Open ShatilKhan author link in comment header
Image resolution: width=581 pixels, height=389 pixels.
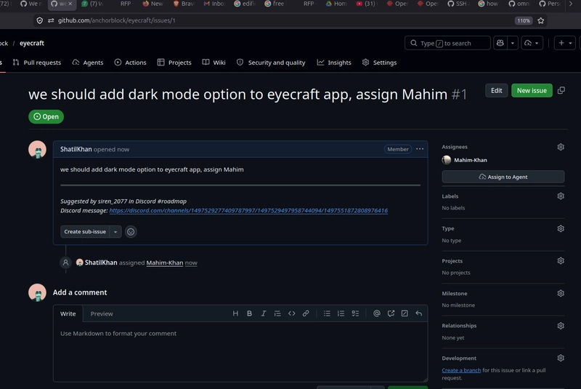pyautogui.click(x=76, y=149)
